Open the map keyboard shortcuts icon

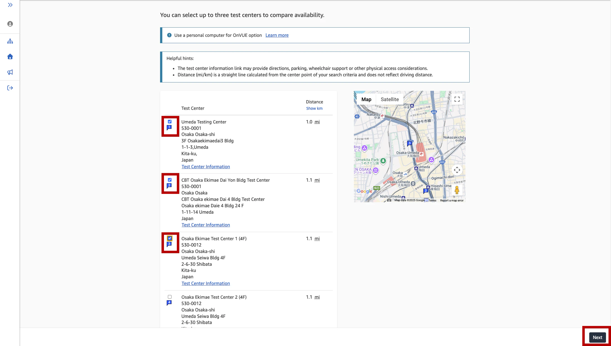tap(389, 200)
